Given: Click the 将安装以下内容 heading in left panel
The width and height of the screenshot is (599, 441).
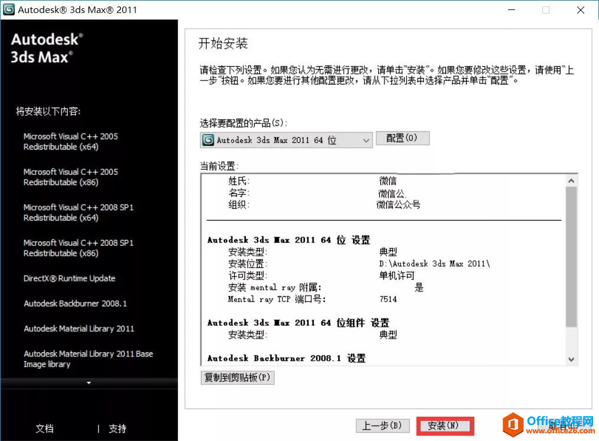Looking at the screenshot, I should (48, 111).
